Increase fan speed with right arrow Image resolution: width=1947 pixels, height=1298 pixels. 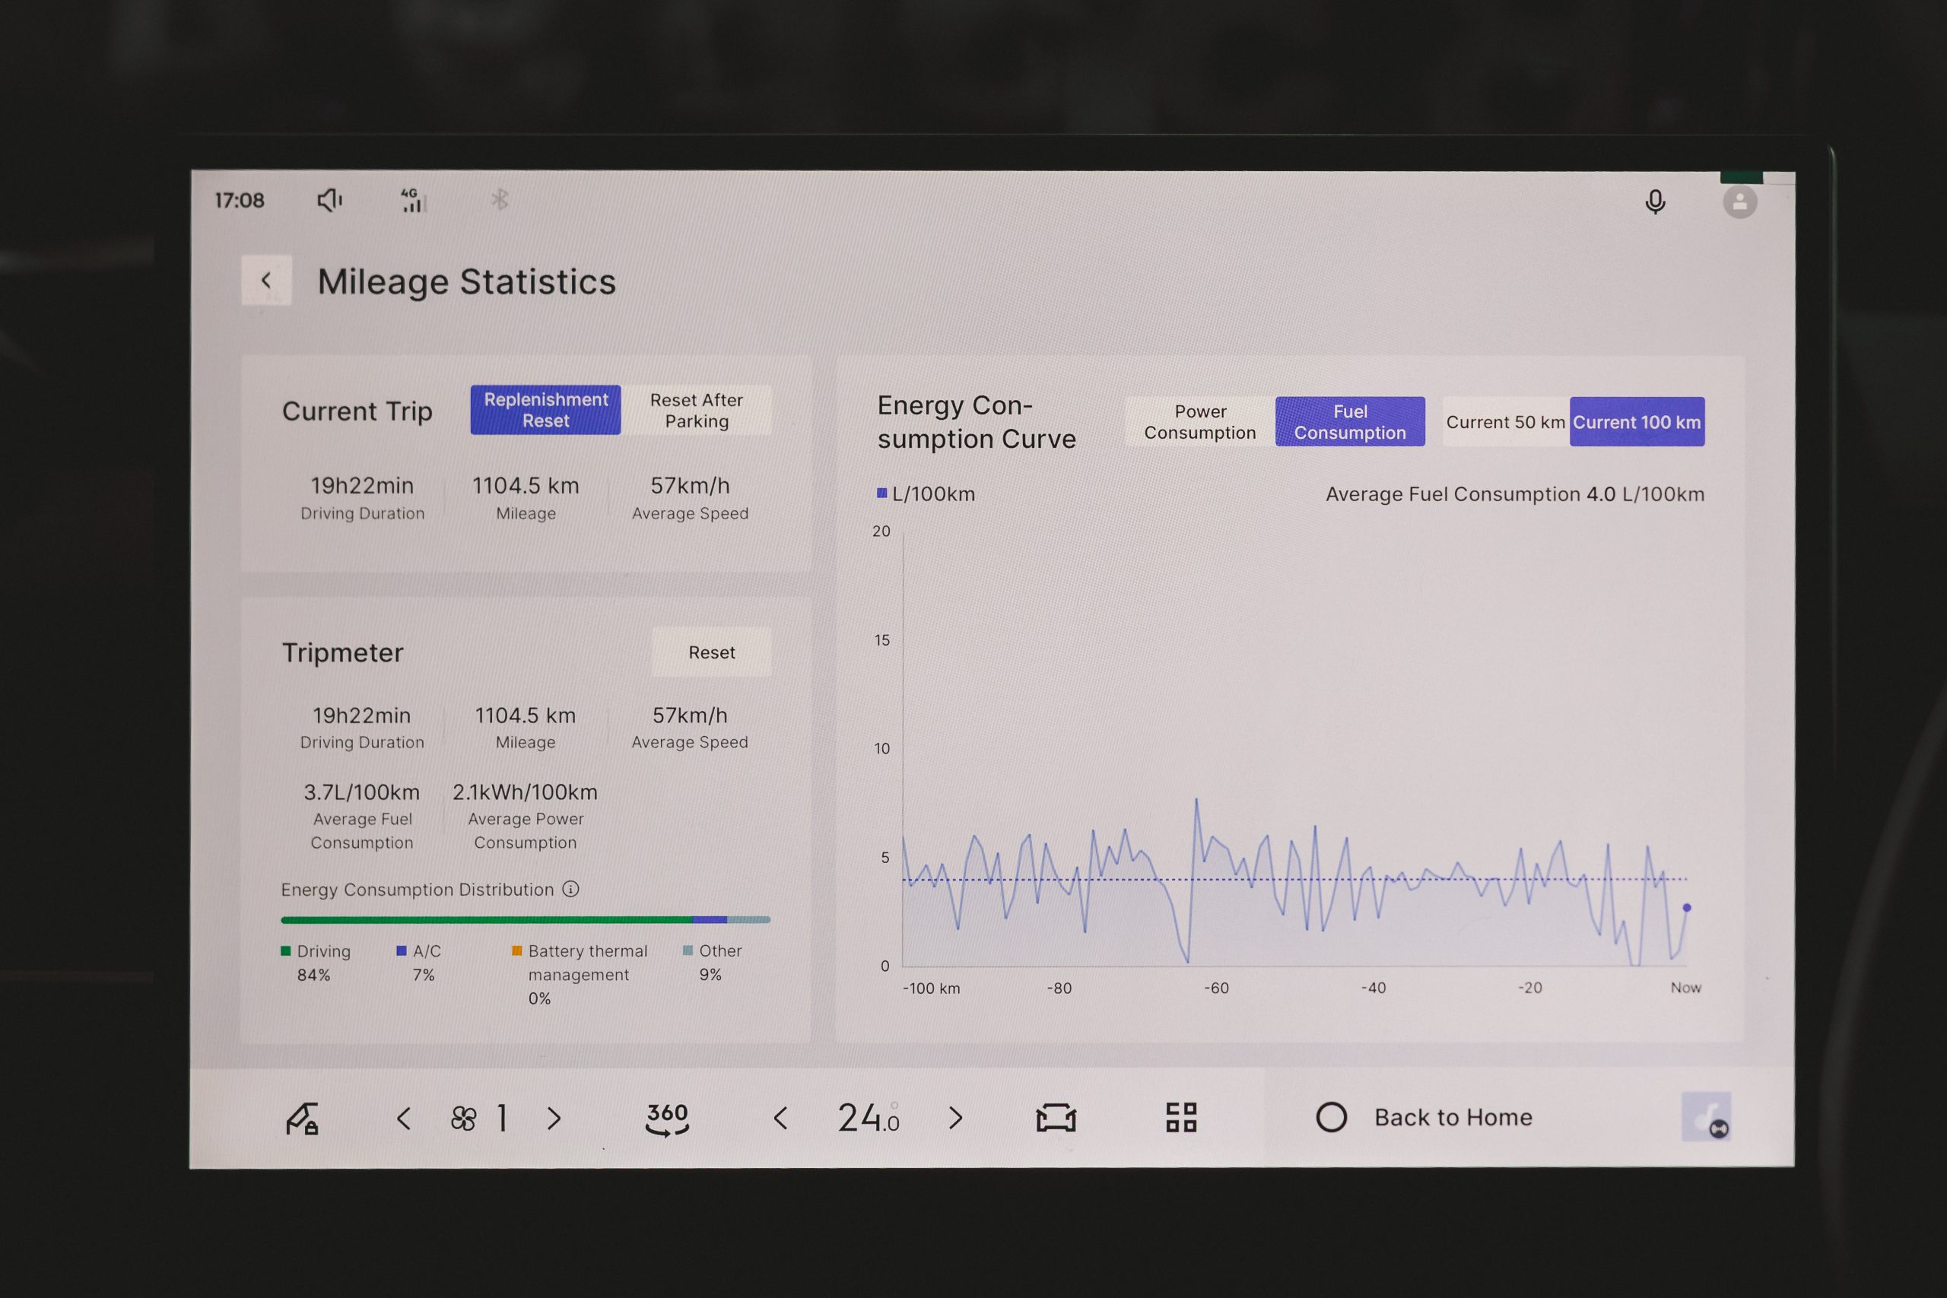(x=554, y=1119)
